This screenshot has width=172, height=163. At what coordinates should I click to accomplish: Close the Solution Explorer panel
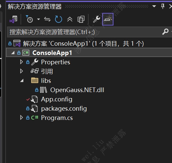click(x=170, y=6)
